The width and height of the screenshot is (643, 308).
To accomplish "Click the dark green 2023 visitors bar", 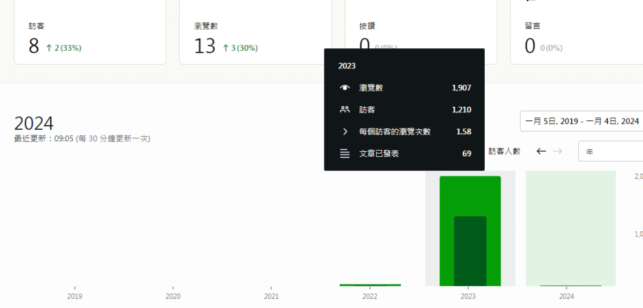I will [x=470, y=251].
